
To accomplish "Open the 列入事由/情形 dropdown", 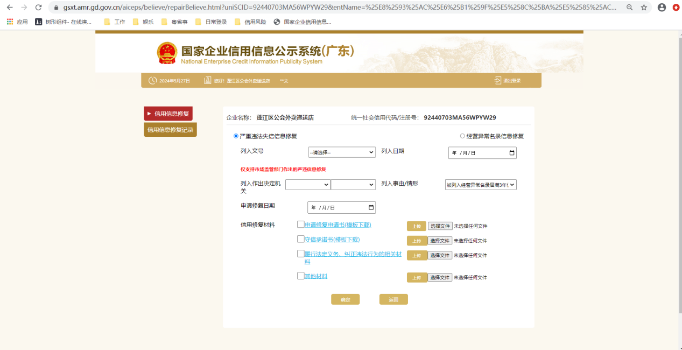I will pyautogui.click(x=481, y=184).
